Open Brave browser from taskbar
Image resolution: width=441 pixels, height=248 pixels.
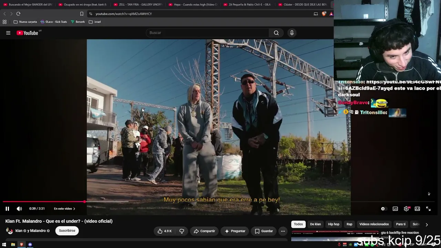[21, 245]
